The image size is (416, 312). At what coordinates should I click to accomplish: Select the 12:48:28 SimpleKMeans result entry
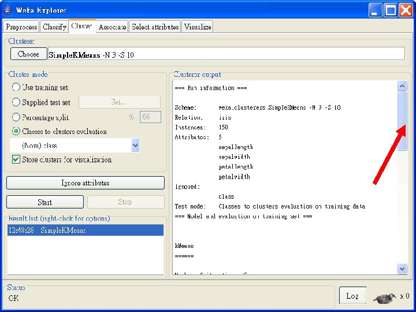(86, 230)
